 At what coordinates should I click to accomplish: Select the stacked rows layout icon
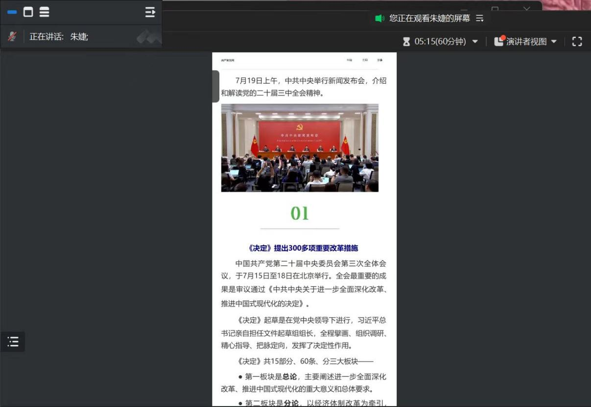click(45, 12)
